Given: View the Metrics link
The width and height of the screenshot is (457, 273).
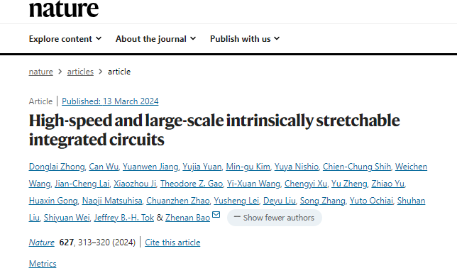Looking at the screenshot, I should [x=43, y=264].
